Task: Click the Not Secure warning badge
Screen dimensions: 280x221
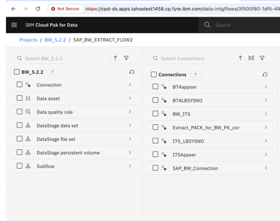Action: pyautogui.click(x=65, y=9)
